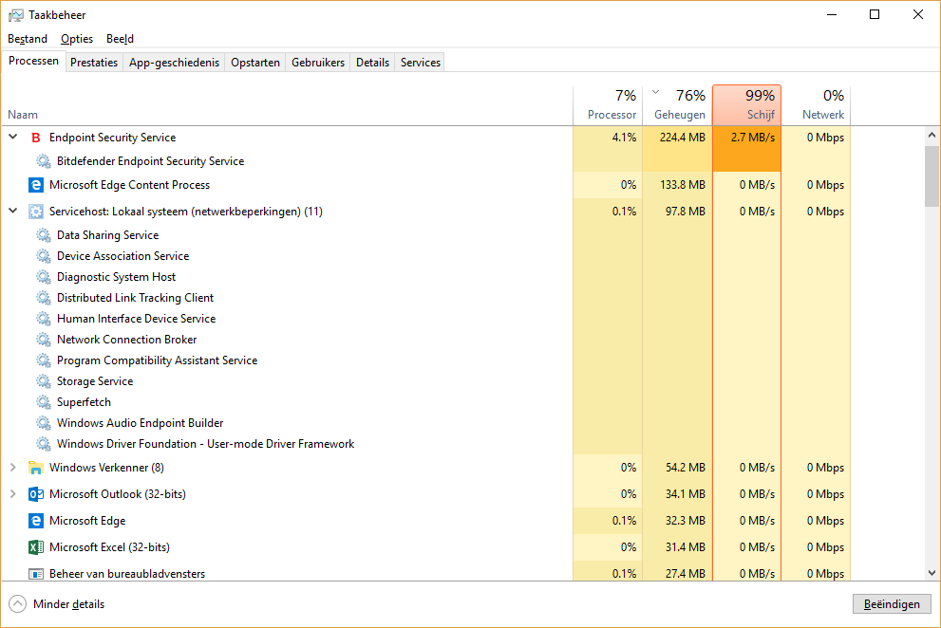
Task: Click the Microsoft Outlook icon
Action: tap(36, 494)
